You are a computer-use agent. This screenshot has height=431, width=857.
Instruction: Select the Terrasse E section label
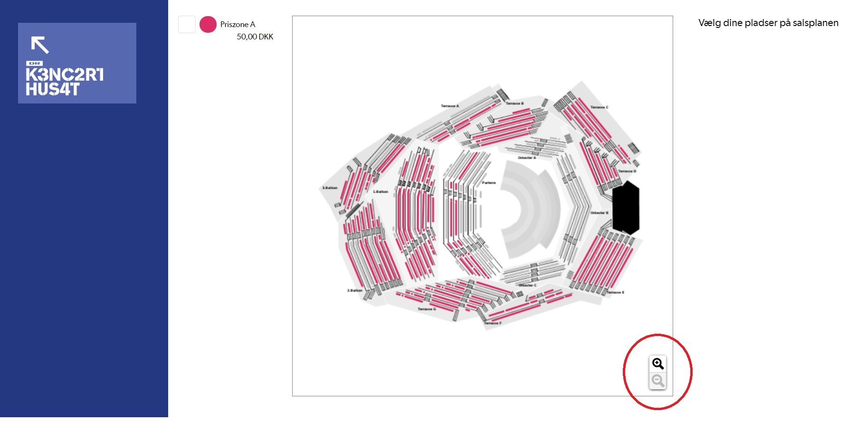tap(615, 292)
